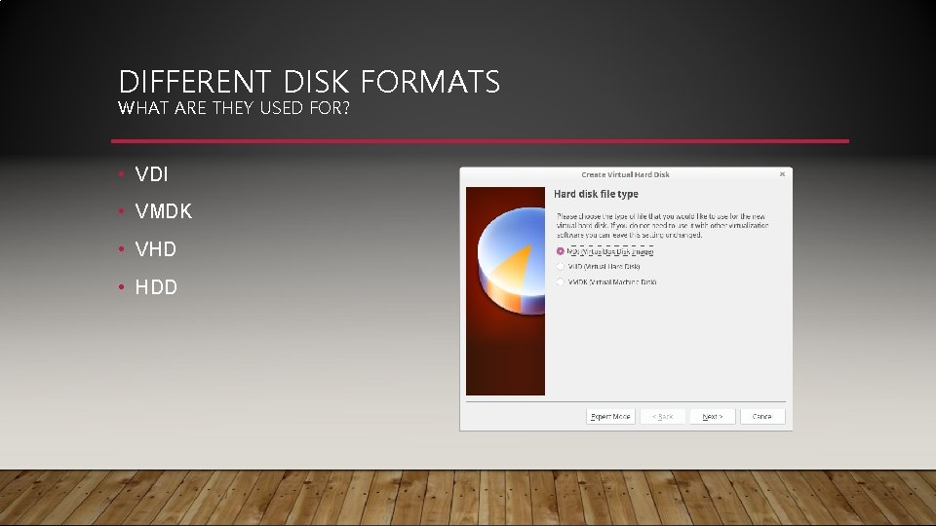
Task: Click the VMDK bullet item
Action: pyautogui.click(x=164, y=211)
